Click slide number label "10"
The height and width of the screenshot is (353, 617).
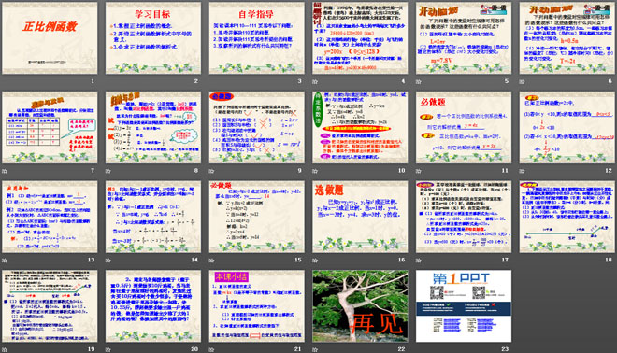click(x=401, y=171)
